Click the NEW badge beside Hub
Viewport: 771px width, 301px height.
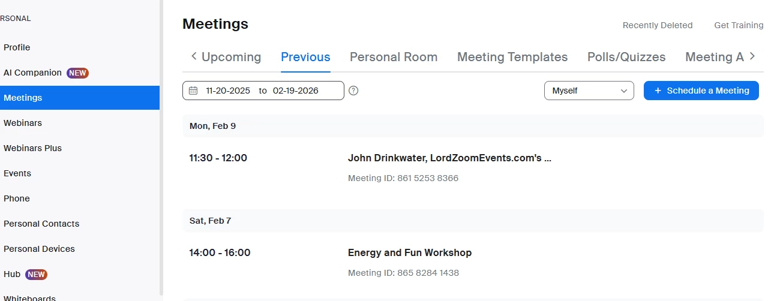tap(36, 274)
